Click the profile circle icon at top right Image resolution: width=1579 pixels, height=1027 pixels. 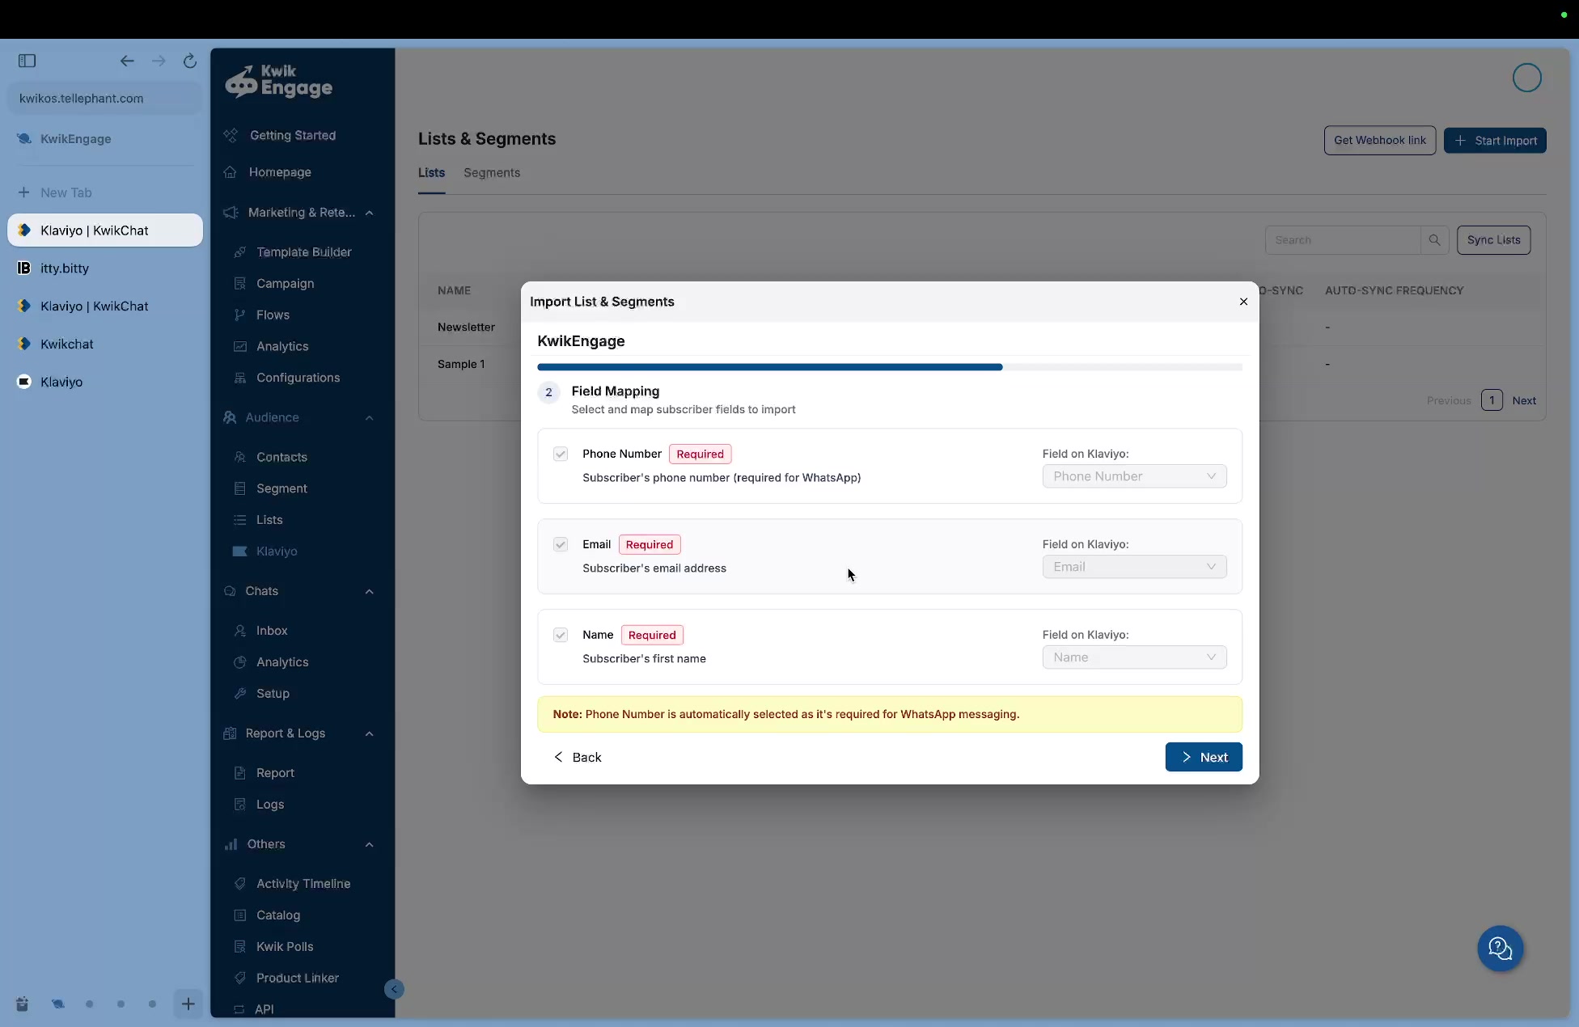coord(1527,78)
